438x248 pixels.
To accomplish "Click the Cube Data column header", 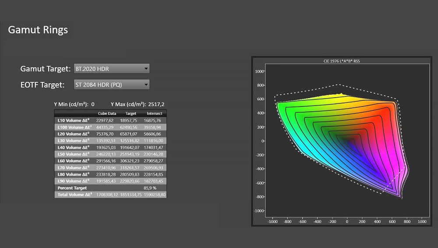I will (107, 113).
